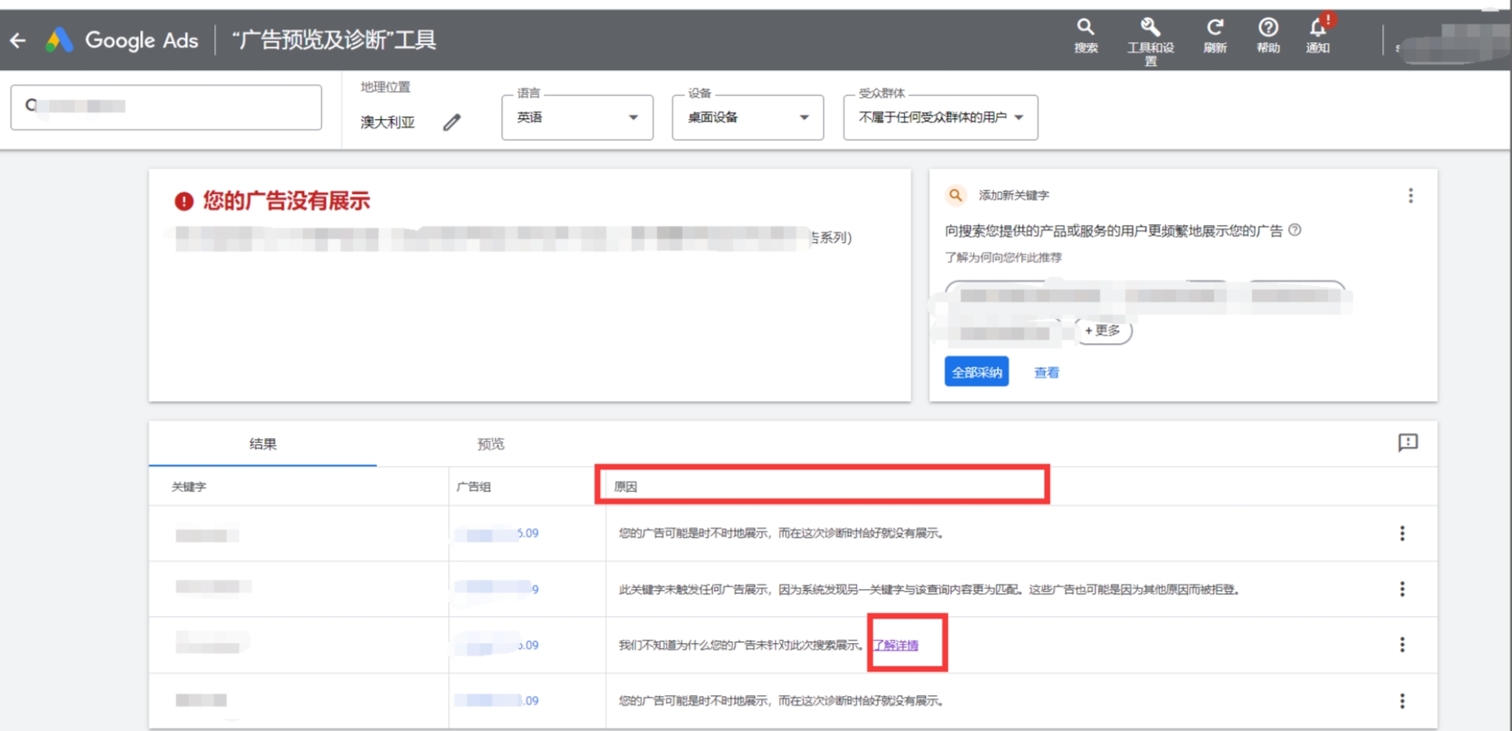Click the 全部采纳 button
1512x731 pixels.
(976, 372)
